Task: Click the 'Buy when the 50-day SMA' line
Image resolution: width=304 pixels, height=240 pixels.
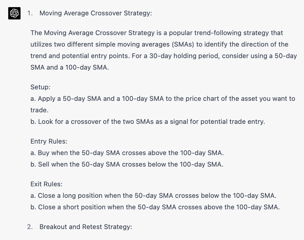Action: (127, 153)
